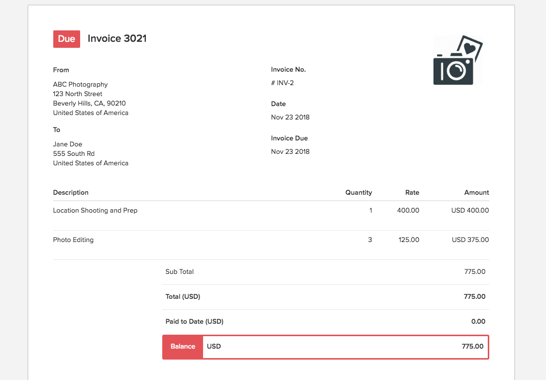Click the Description column header
Viewport: 546px width, 380px height.
71,192
